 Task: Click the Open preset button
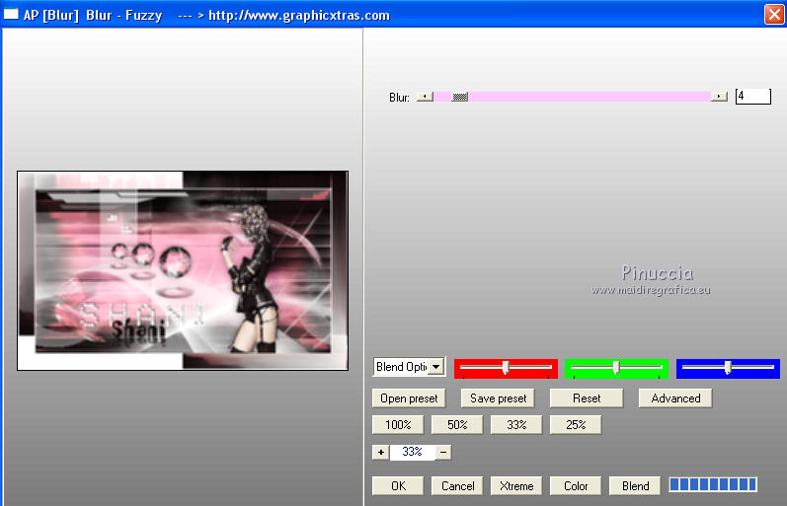click(409, 398)
